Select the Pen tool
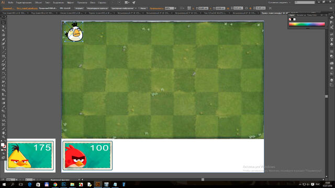 pyautogui.click(x=4, y=40)
